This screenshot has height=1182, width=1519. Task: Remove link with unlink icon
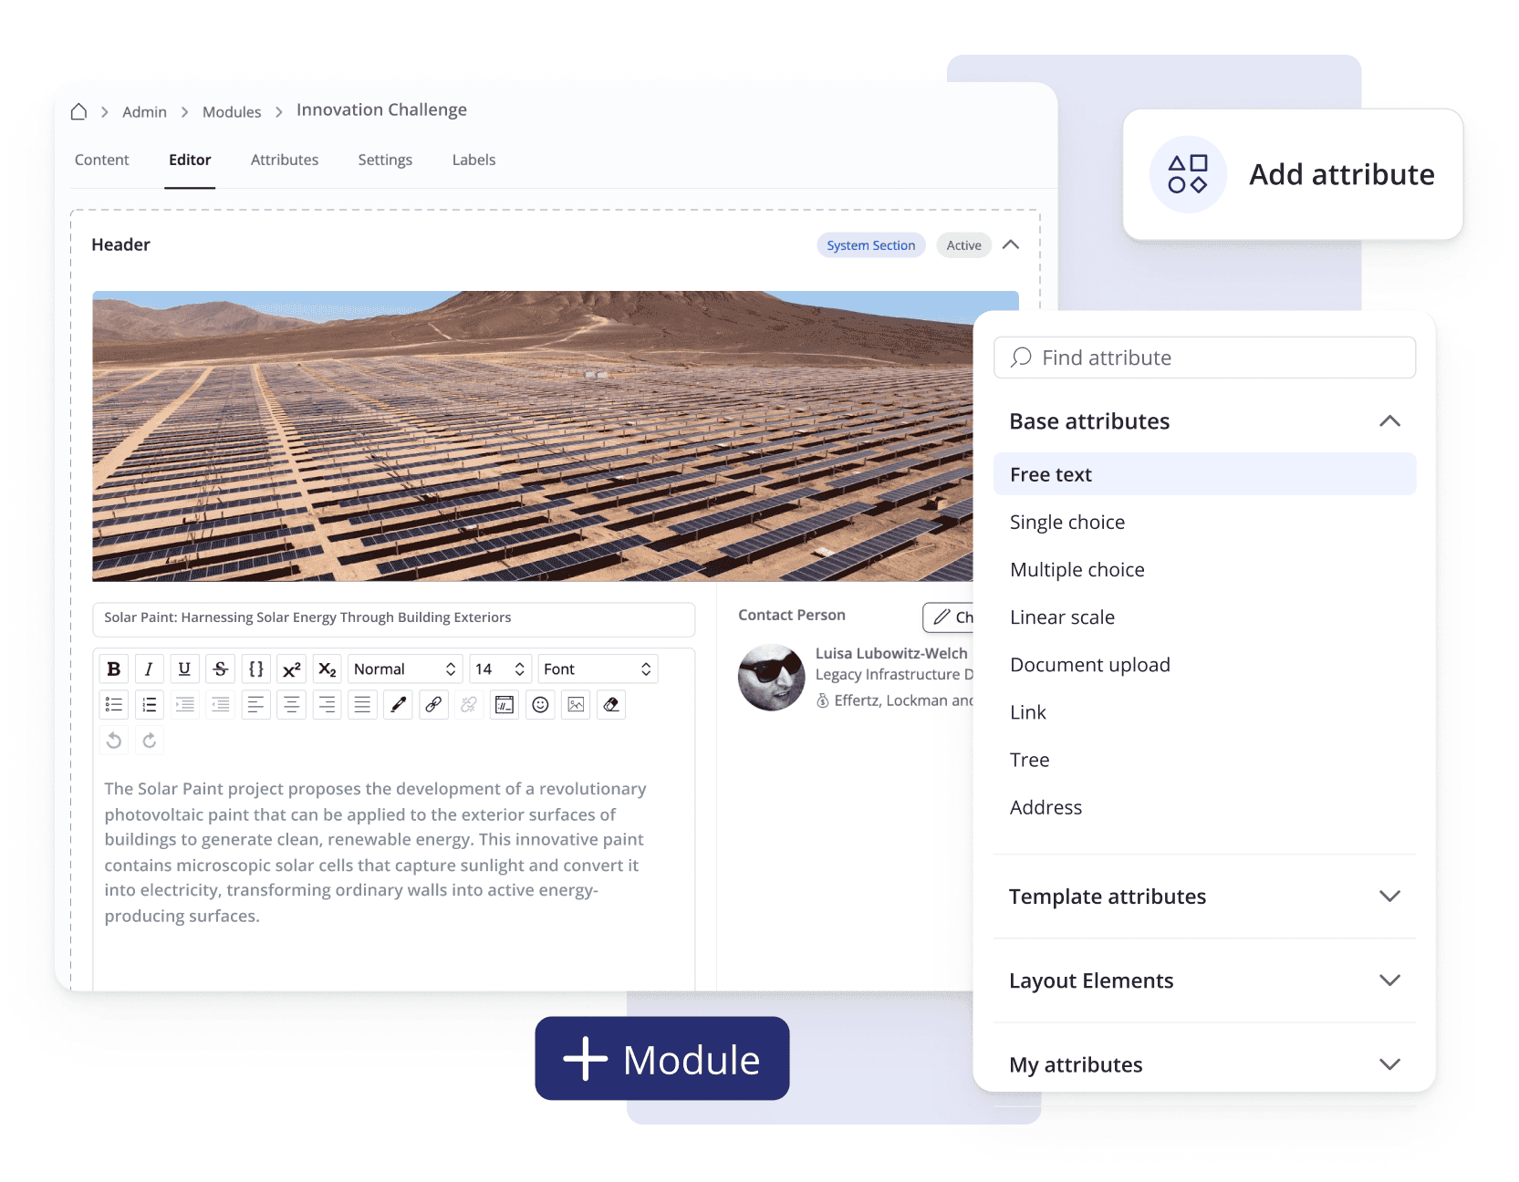469,705
